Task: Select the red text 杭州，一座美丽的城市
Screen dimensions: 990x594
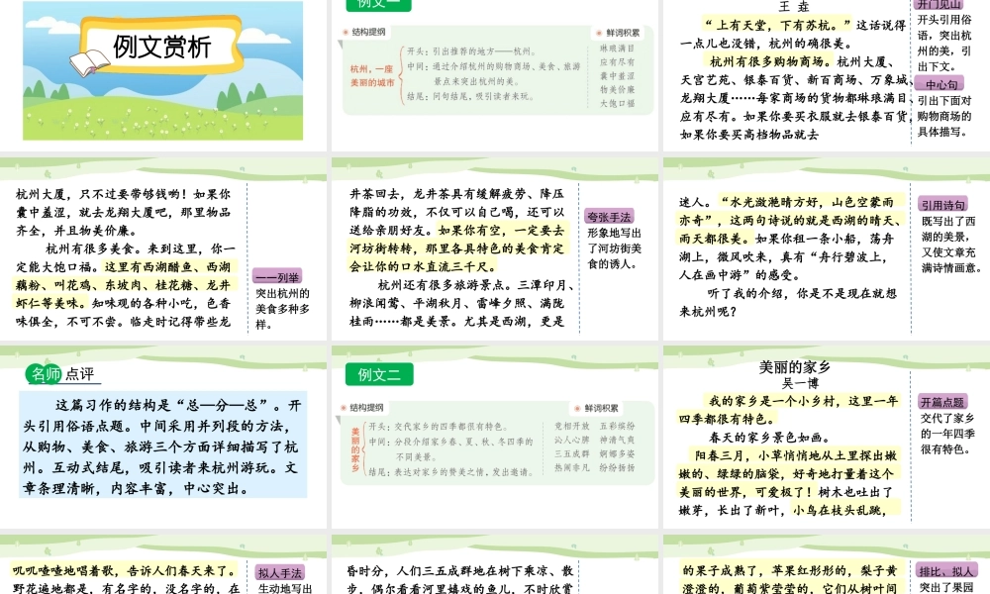Action: (x=372, y=76)
